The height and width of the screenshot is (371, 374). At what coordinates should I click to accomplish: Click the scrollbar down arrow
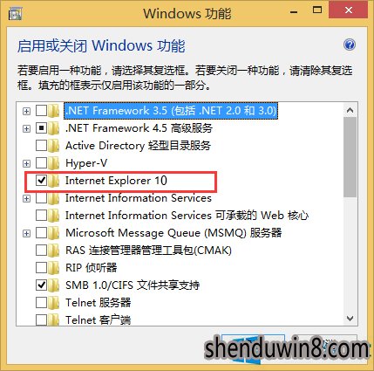click(x=350, y=319)
